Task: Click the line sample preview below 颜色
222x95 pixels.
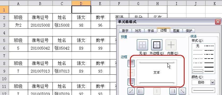Action: tap(203, 90)
